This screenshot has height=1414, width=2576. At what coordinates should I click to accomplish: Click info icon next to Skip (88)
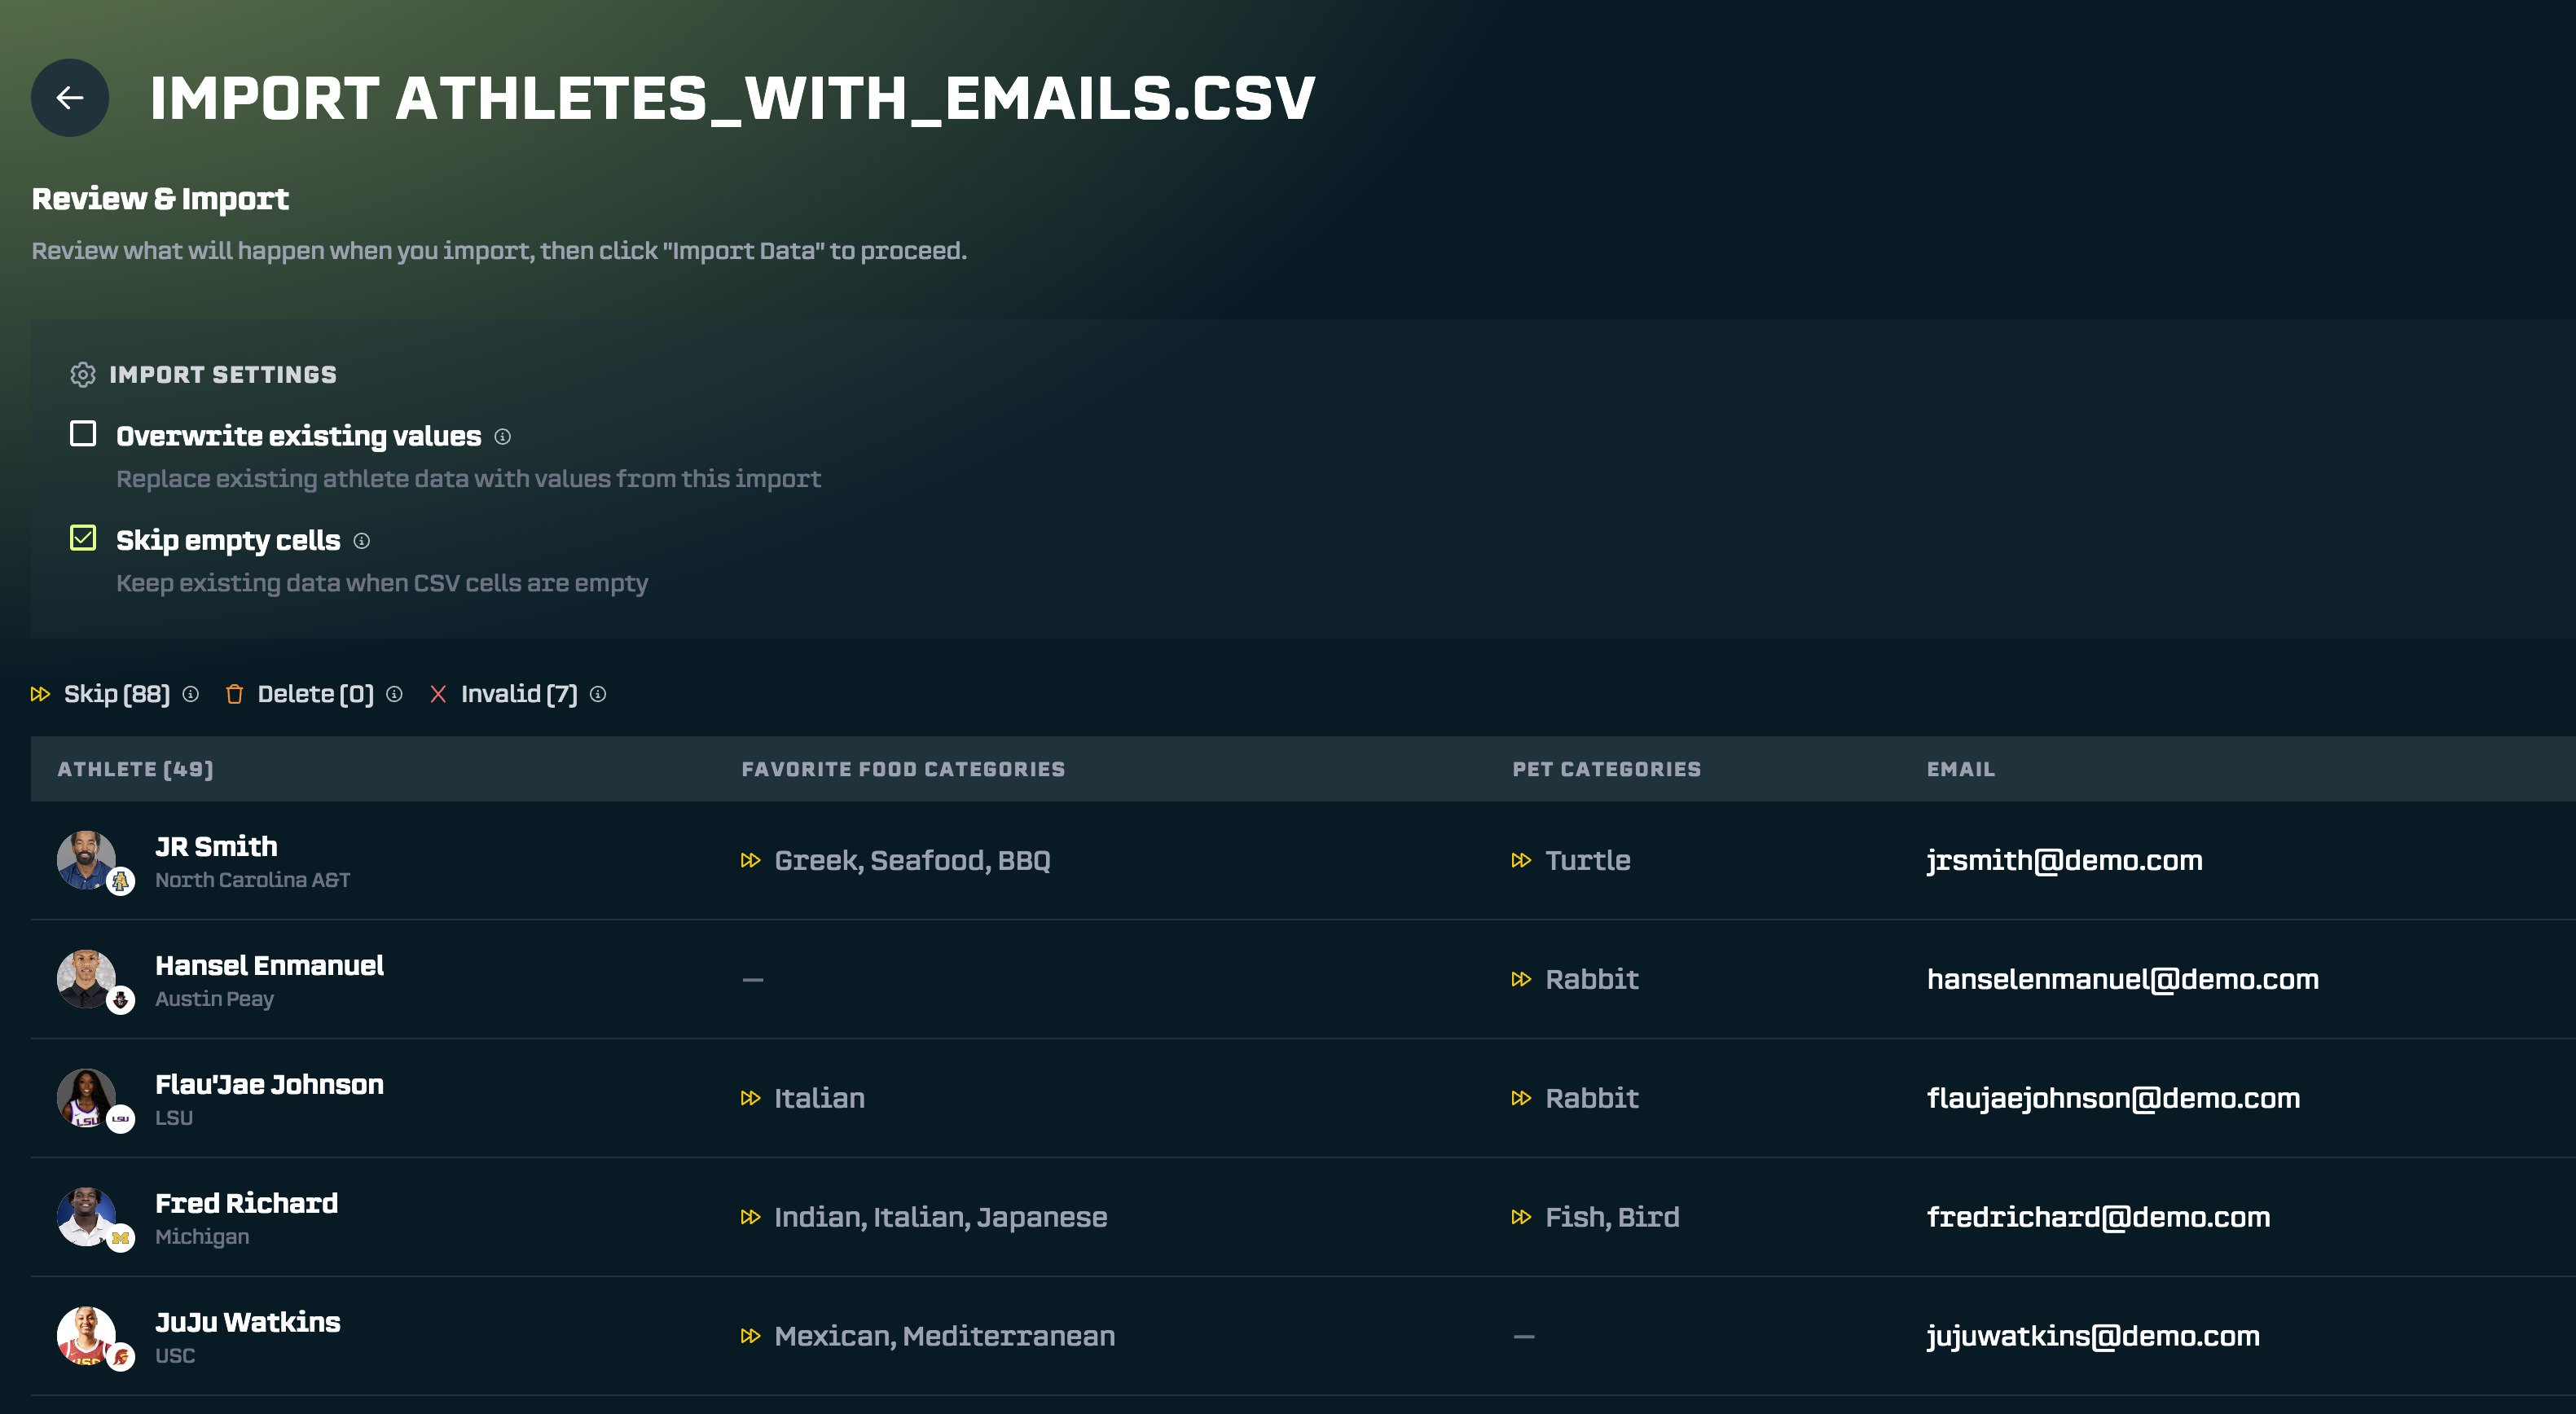(190, 694)
